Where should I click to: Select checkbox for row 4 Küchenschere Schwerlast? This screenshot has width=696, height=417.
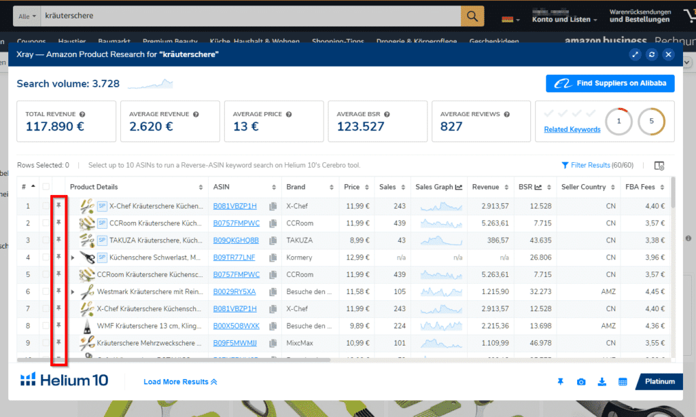click(x=46, y=257)
